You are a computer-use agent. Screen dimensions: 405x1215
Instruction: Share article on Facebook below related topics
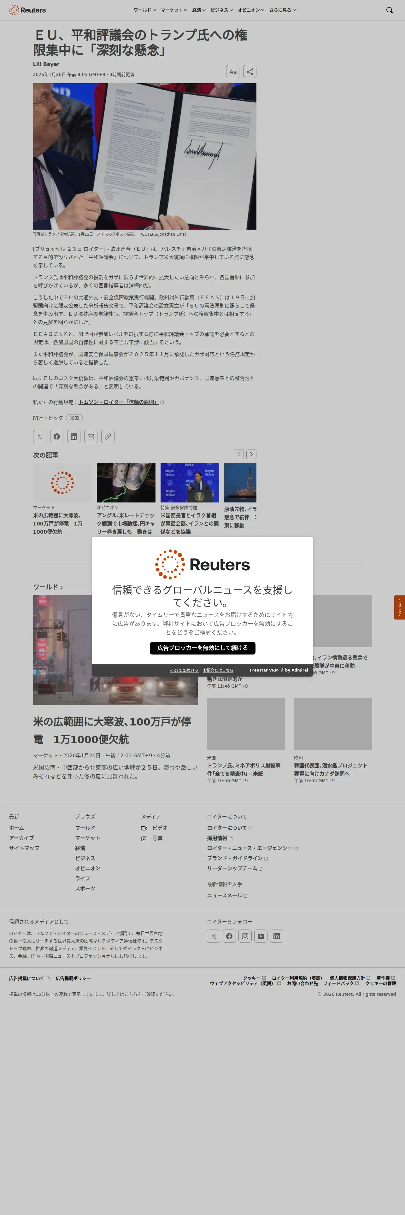pos(56,437)
